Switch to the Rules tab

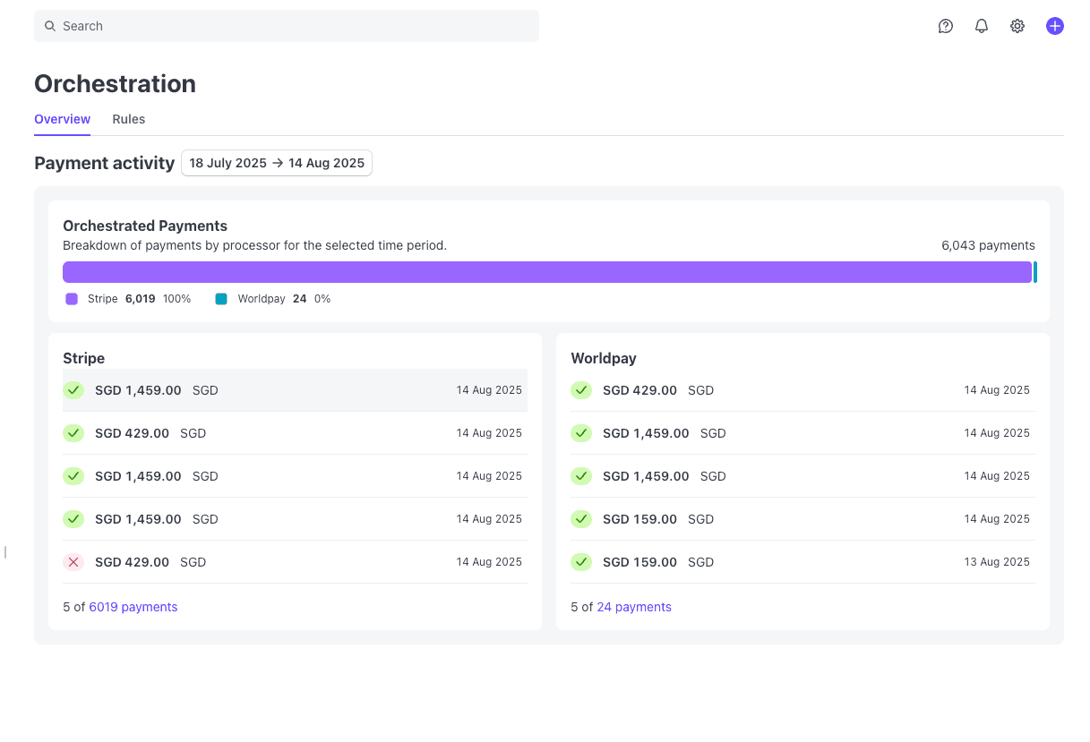[128, 119]
